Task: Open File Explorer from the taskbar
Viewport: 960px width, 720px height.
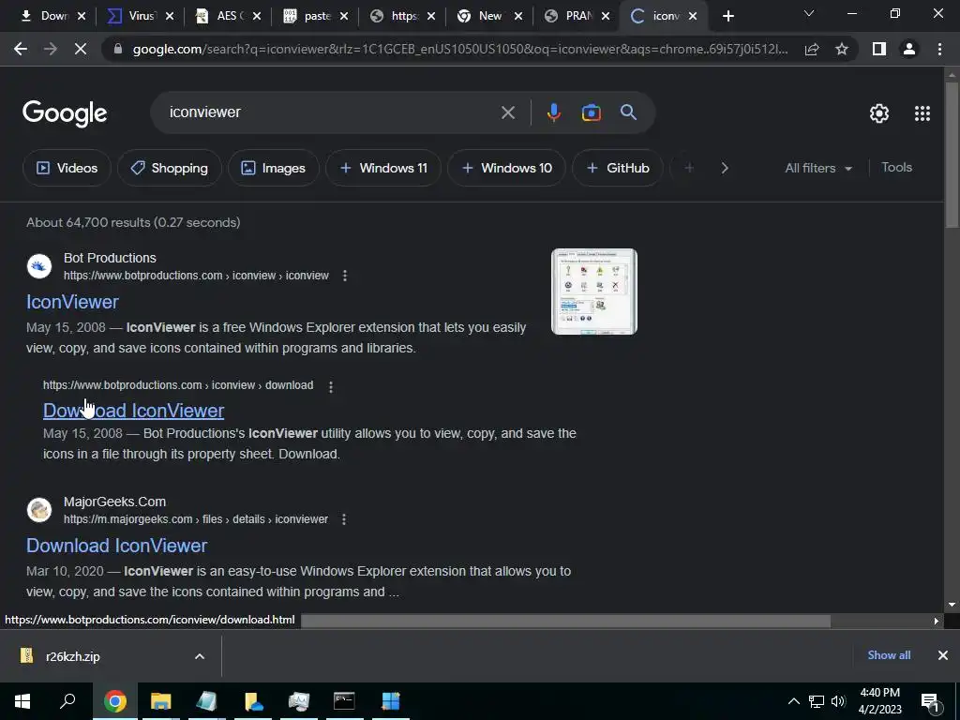Action: 161,701
